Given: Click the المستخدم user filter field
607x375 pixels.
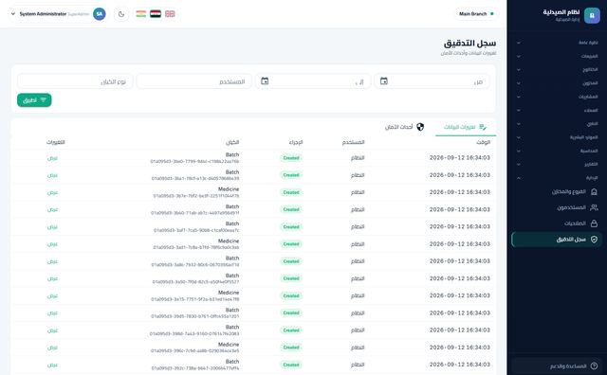Looking at the screenshot, I should pyautogui.click(x=193, y=81).
